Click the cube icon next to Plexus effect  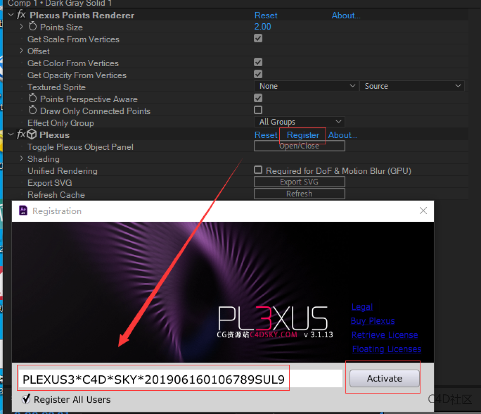31,135
